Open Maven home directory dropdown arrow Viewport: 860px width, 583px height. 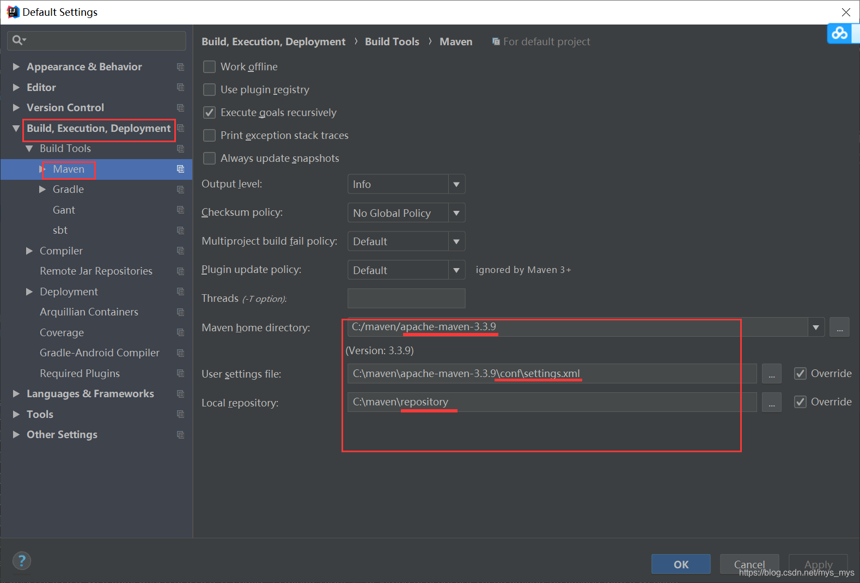click(x=816, y=327)
